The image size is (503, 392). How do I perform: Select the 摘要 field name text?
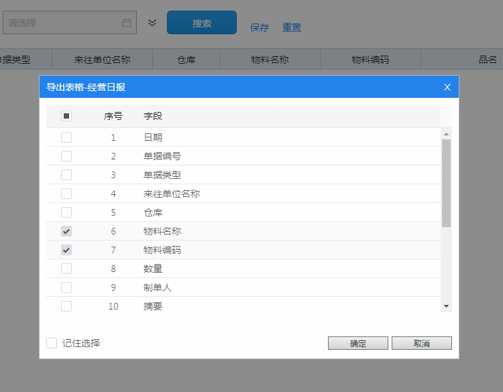(153, 306)
